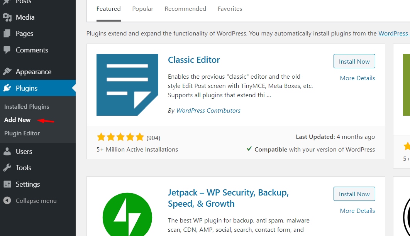This screenshot has width=410, height=236.
Task: Open the Users menu item
Action: coord(38,152)
